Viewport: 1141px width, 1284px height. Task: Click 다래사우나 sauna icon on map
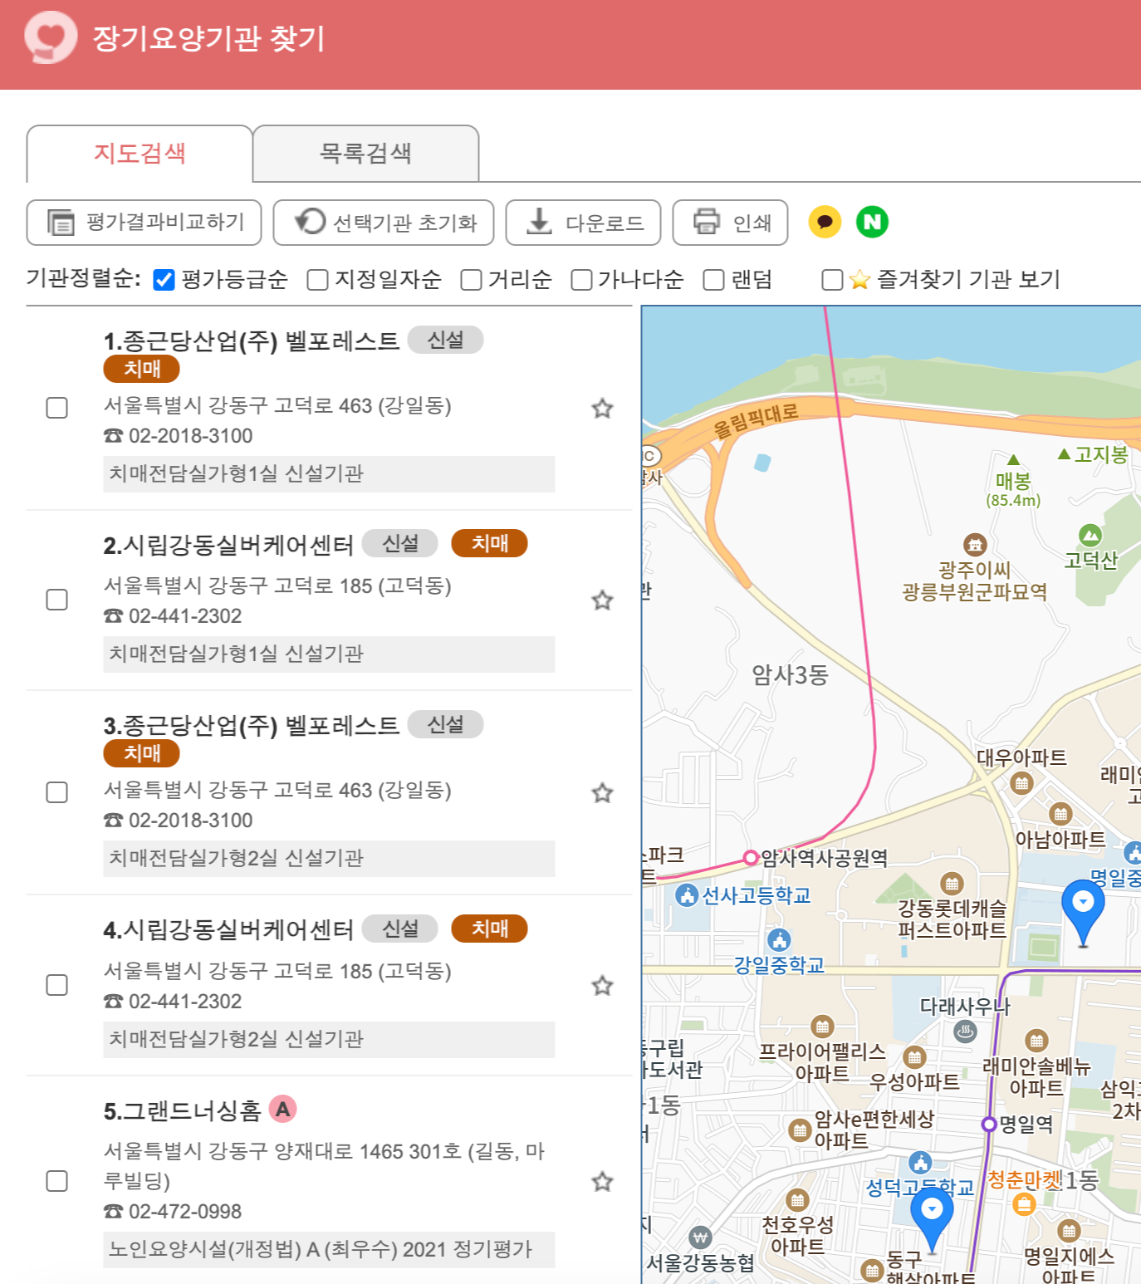point(965,1032)
